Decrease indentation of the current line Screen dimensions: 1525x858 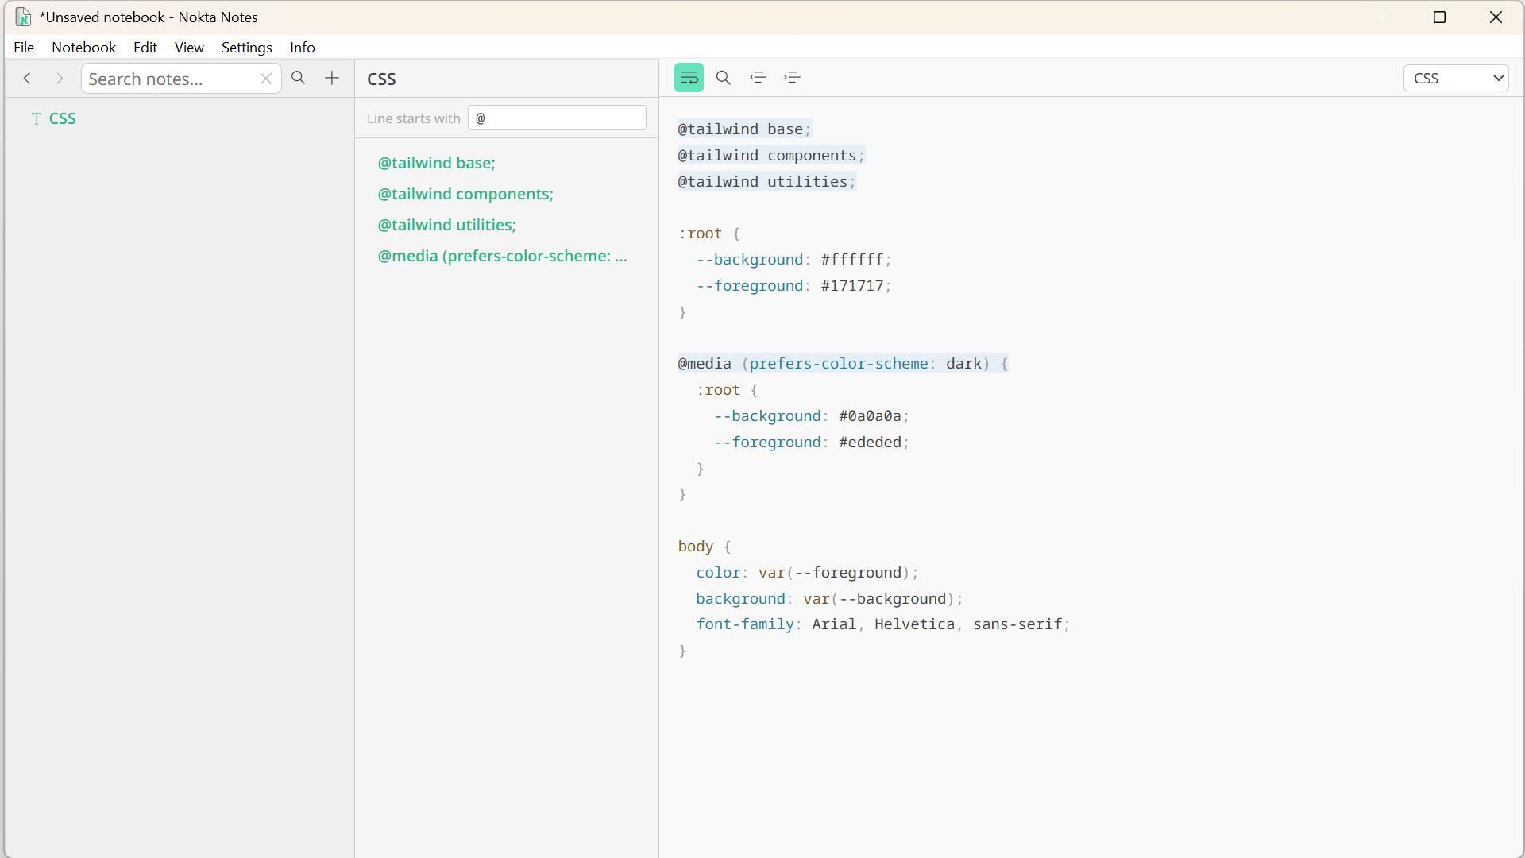(759, 77)
